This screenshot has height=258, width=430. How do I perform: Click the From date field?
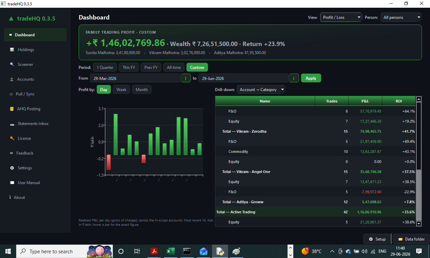(x=135, y=78)
